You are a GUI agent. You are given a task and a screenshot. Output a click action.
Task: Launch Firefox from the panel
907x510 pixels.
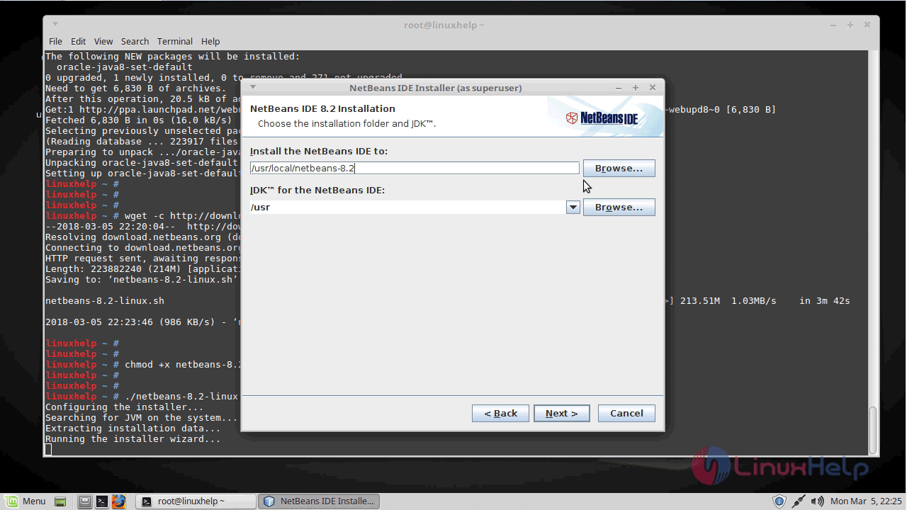pyautogui.click(x=119, y=501)
